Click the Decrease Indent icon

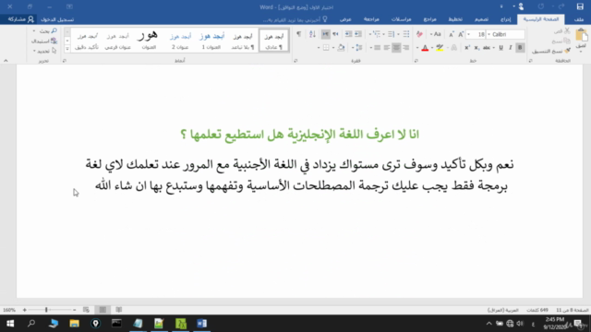click(358, 34)
